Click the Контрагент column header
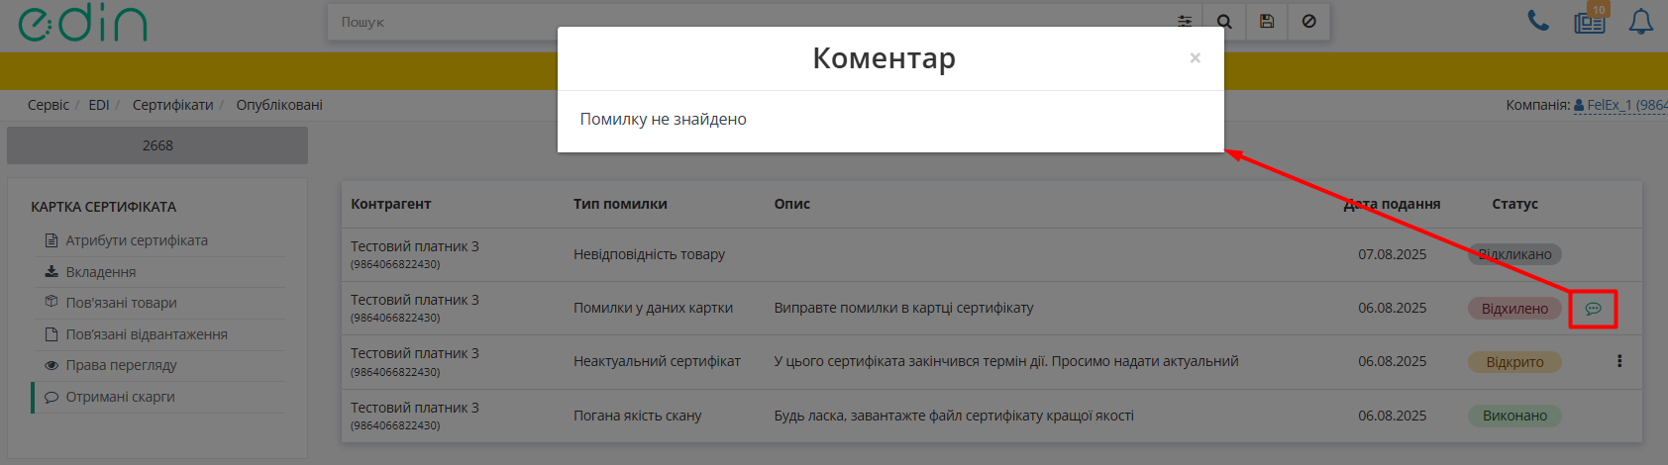This screenshot has height=465, width=1668. (x=391, y=204)
